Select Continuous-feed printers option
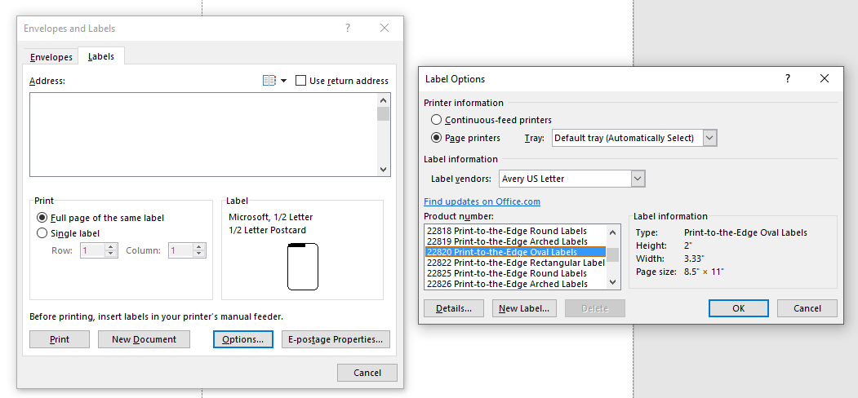 [x=437, y=120]
